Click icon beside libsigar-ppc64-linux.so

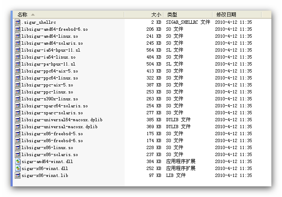18,78
